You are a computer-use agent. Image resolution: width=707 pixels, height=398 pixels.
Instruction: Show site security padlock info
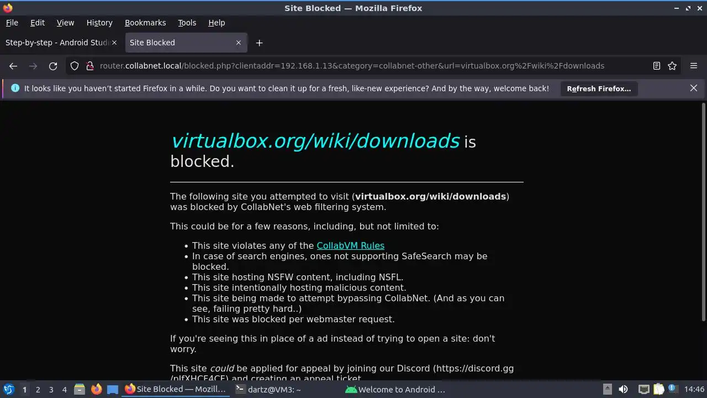(x=90, y=66)
